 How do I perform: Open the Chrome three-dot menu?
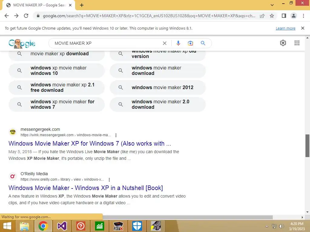pyautogui.click(x=303, y=16)
